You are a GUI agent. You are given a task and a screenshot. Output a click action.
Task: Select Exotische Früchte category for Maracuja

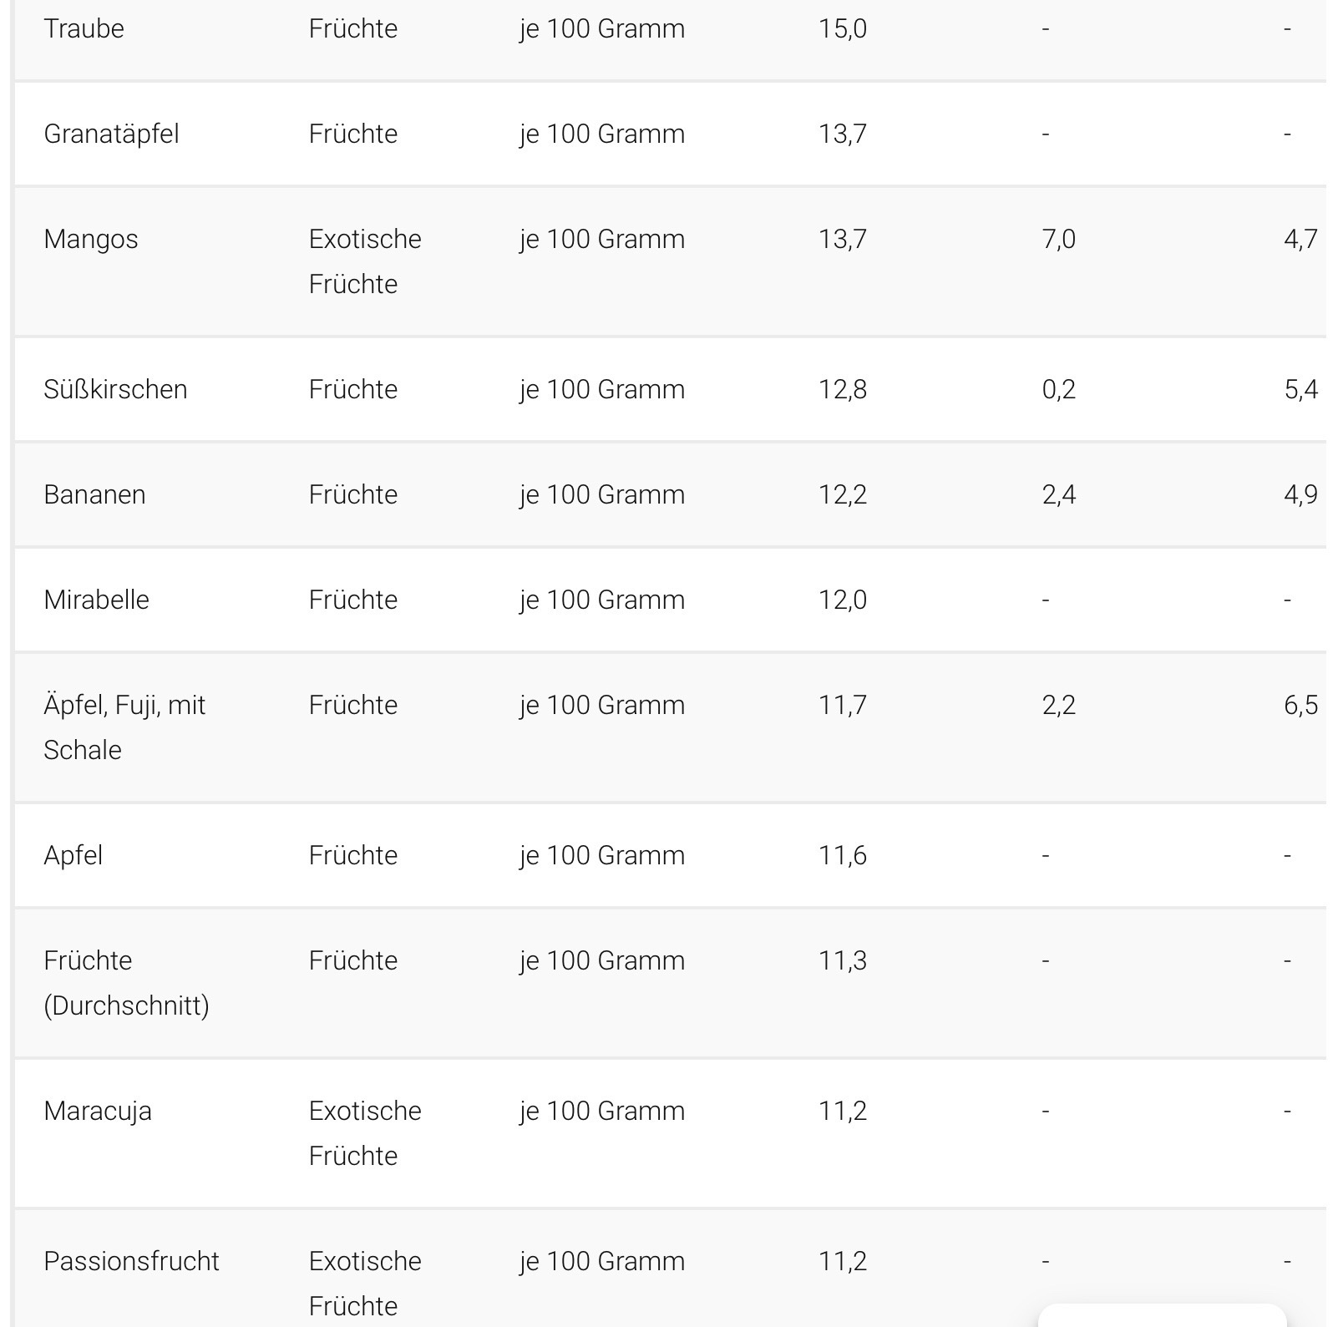pos(365,1133)
